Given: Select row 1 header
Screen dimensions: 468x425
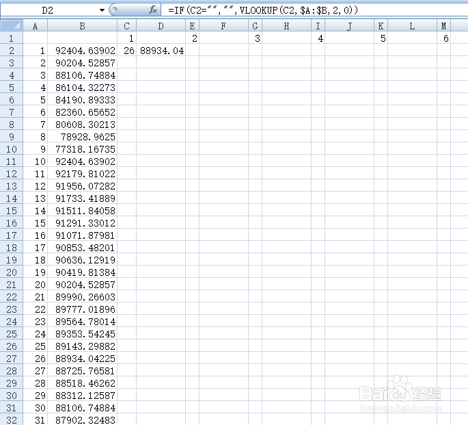Looking at the screenshot, I should tap(12, 38).
